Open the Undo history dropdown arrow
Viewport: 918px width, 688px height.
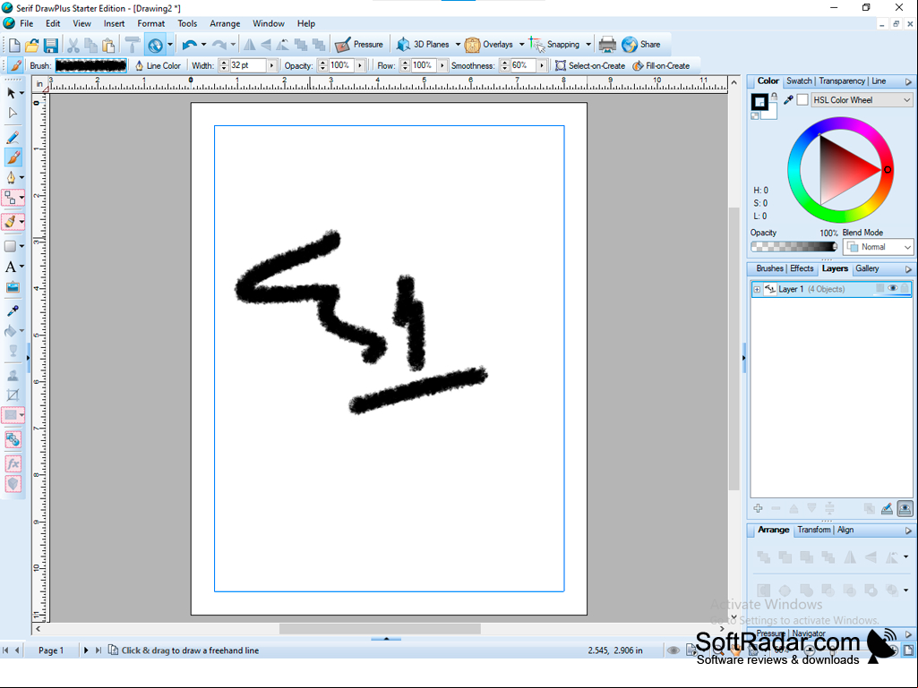pyautogui.click(x=203, y=45)
